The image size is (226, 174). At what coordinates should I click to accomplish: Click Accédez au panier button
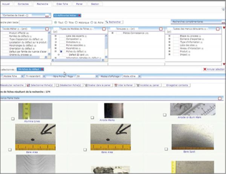pyautogui.click(x=148, y=85)
